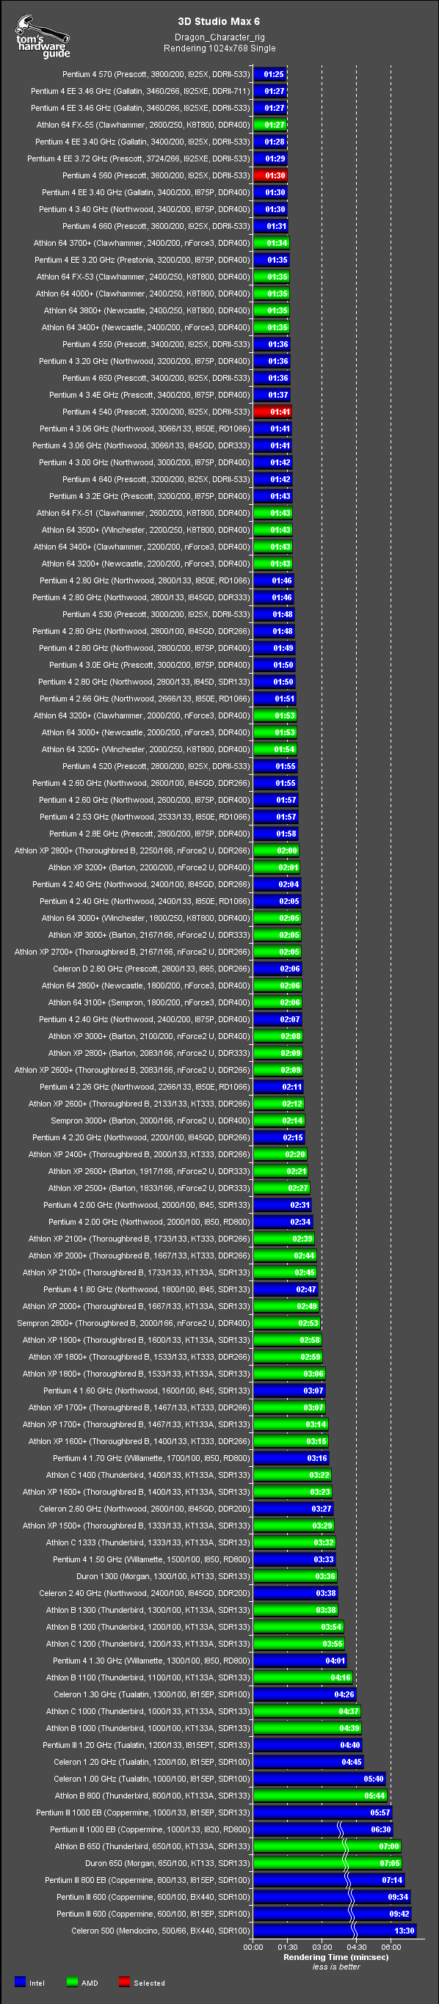This screenshot has width=439, height=2004.
Task: Click the less is better note
Action: [x=336, y=1967]
